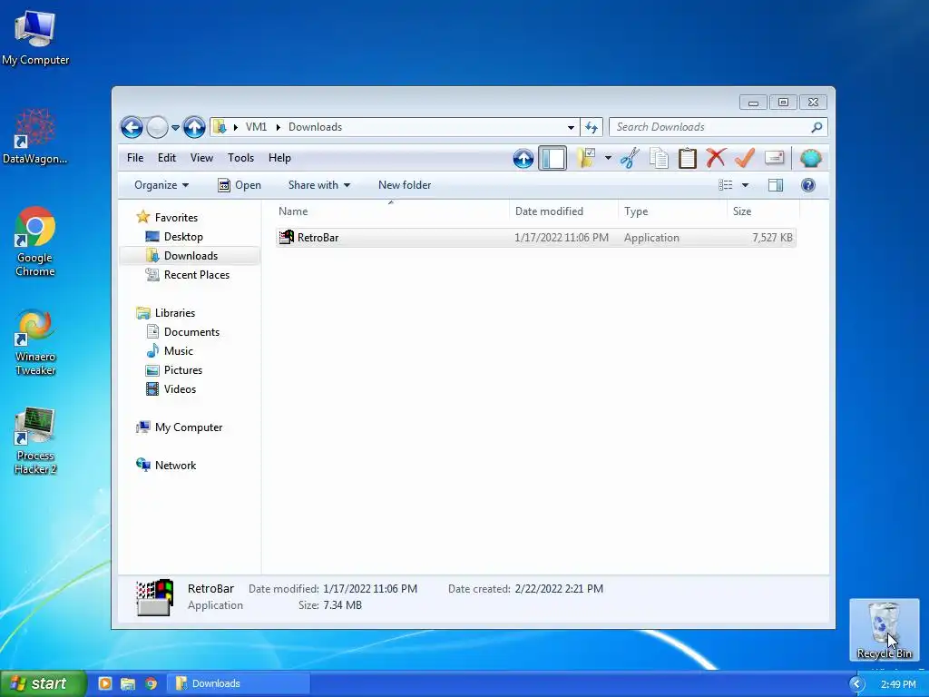Sort by the Type column header

(672, 211)
